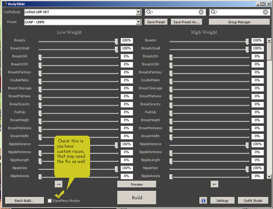
Task: Enable the RaceMenu Morphs checkbox
Action: pyautogui.click(x=50, y=201)
